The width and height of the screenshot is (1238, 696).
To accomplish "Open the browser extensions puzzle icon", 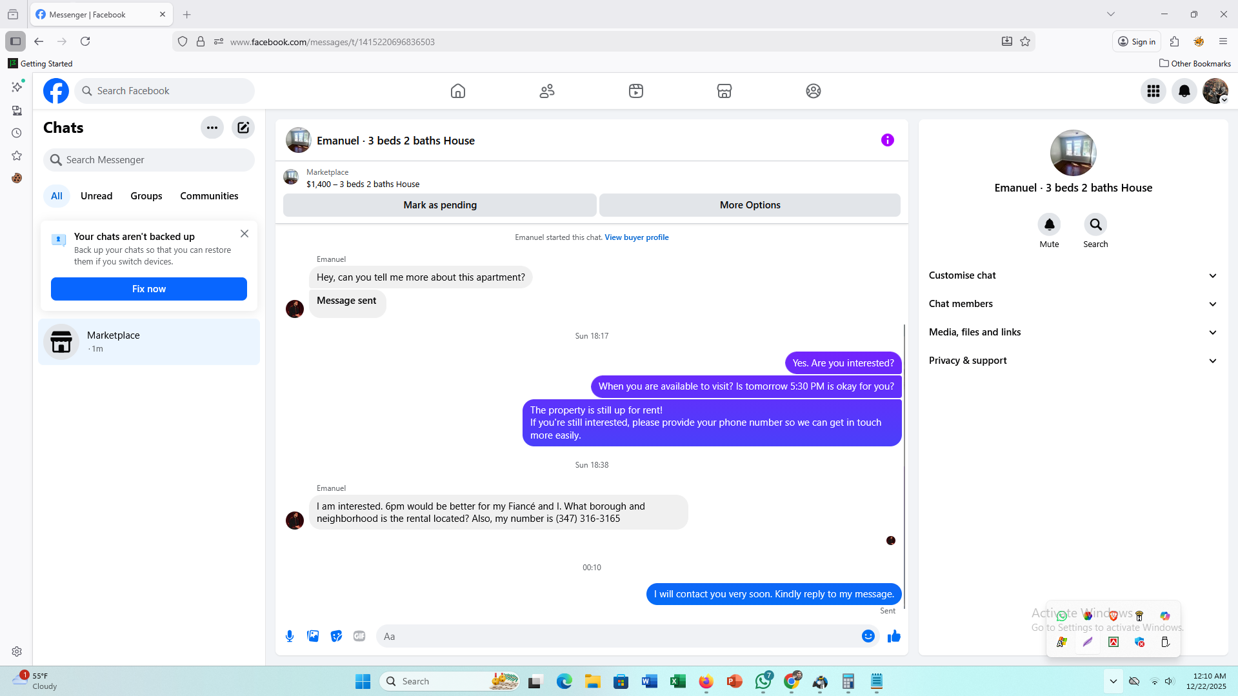I will (1174, 41).
